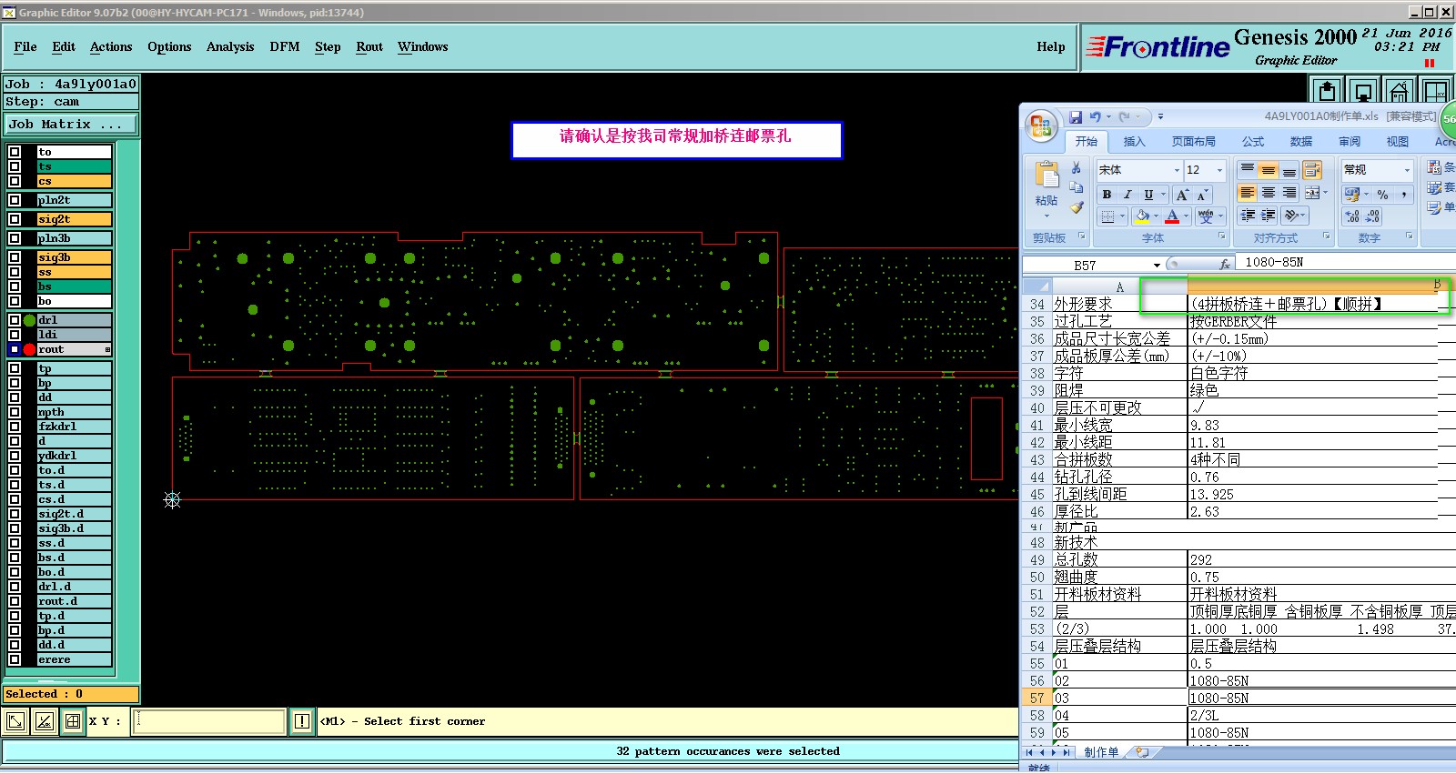Align cell text to left
Screen dimensions: 1456x774
click(x=1247, y=193)
